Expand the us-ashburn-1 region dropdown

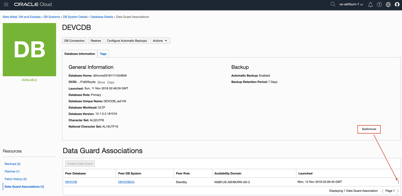tap(351, 4)
